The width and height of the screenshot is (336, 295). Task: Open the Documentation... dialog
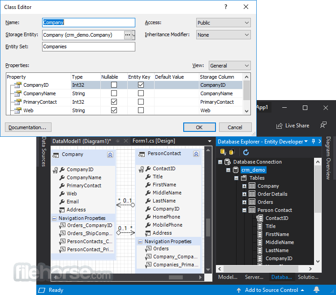point(28,127)
